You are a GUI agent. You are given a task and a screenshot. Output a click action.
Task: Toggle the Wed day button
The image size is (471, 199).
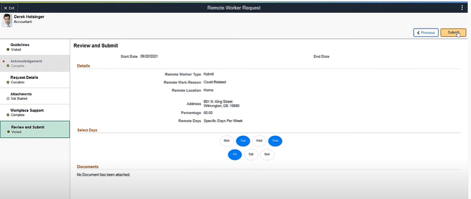pyautogui.click(x=259, y=141)
